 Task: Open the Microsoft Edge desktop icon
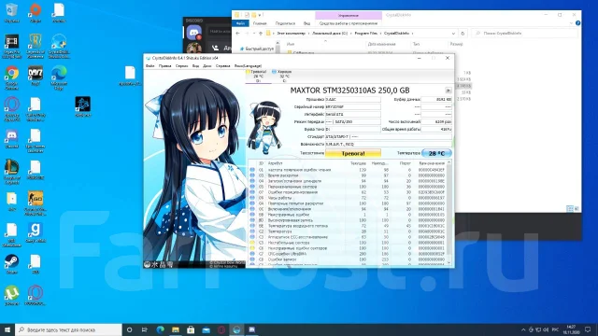(x=59, y=77)
